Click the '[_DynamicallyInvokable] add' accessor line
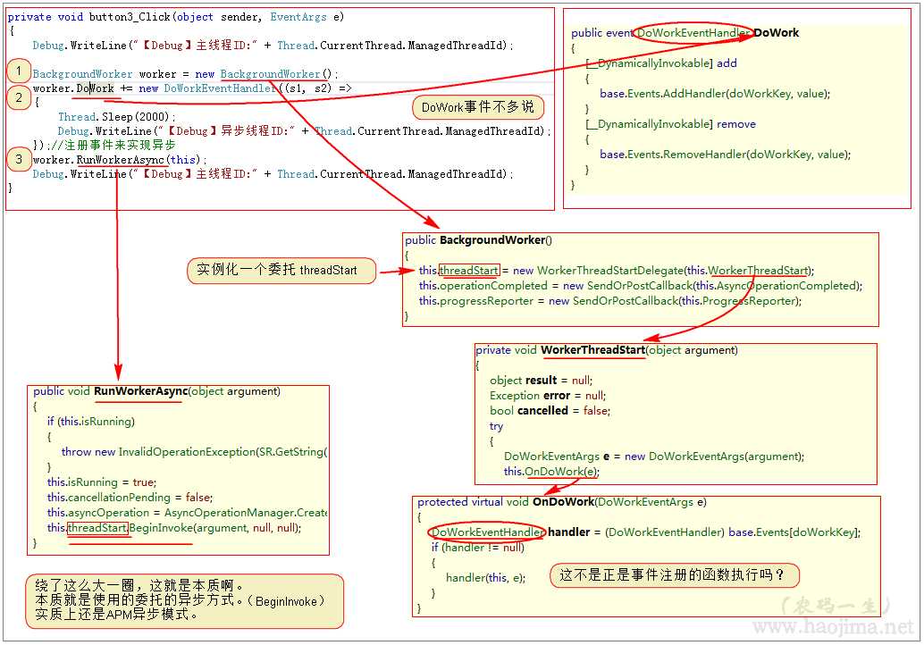 click(662, 63)
